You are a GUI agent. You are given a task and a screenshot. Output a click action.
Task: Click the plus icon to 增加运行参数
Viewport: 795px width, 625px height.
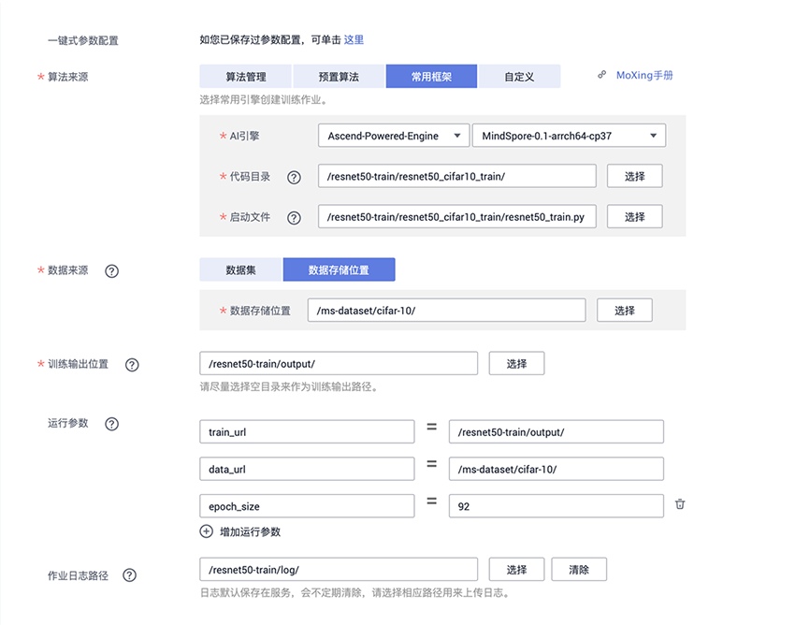coord(207,531)
